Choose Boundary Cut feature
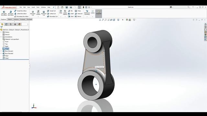 tap(52, 16)
